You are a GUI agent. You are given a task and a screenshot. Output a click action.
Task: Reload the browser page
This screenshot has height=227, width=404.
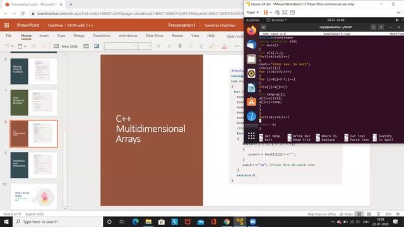click(23, 14)
